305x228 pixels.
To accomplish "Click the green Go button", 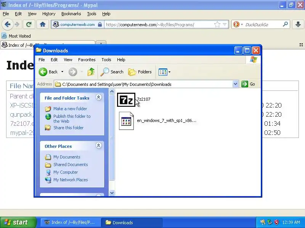I will tap(248, 84).
